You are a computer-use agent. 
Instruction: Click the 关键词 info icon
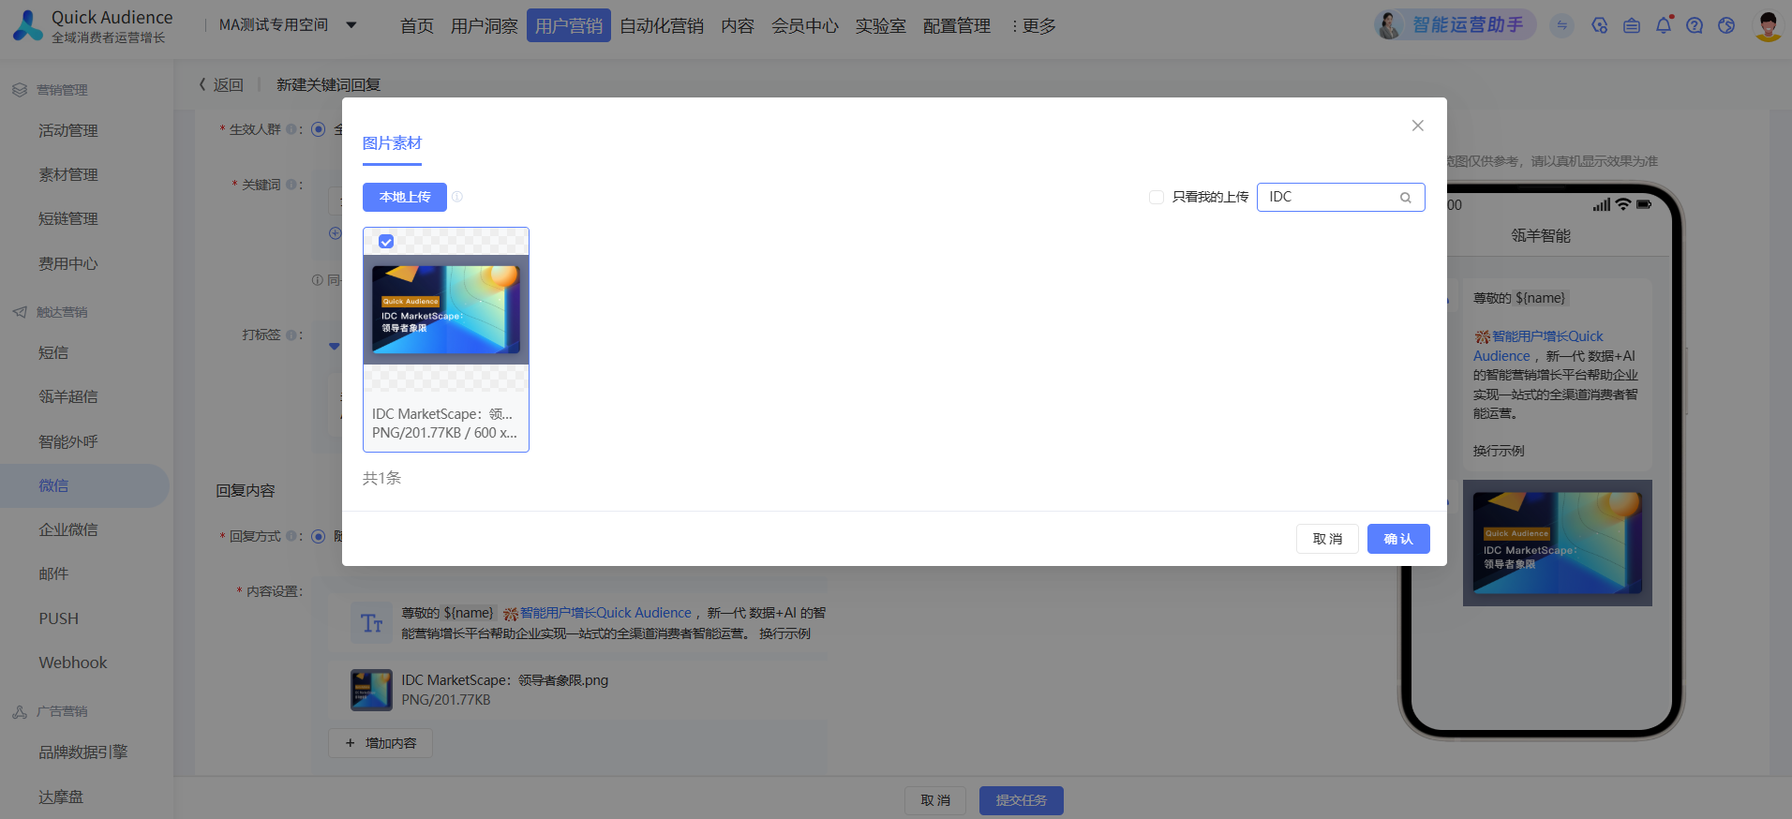(291, 185)
